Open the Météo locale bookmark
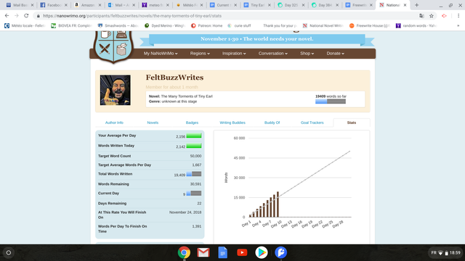The height and width of the screenshot is (261, 465). (25, 26)
